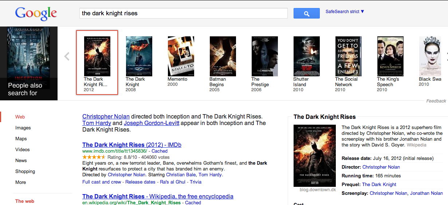Select The King's Speech poster thumbnail

pyautogui.click(x=390, y=56)
